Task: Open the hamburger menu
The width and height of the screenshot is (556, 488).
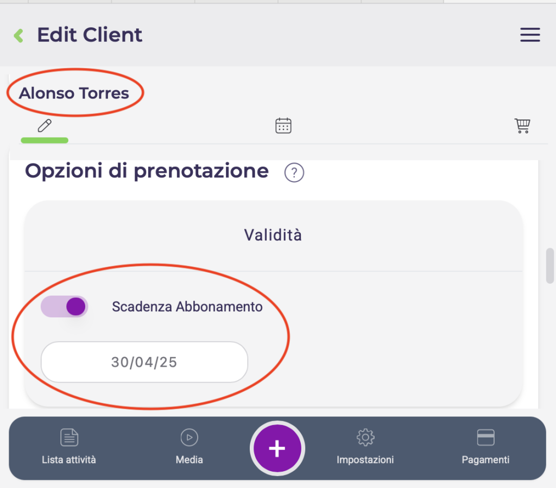Action: (x=530, y=35)
